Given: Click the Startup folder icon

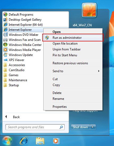Looking at the screenshot, I should point(5,85).
